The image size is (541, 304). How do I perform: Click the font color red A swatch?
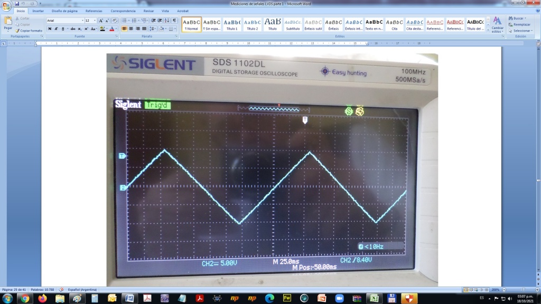(x=112, y=28)
